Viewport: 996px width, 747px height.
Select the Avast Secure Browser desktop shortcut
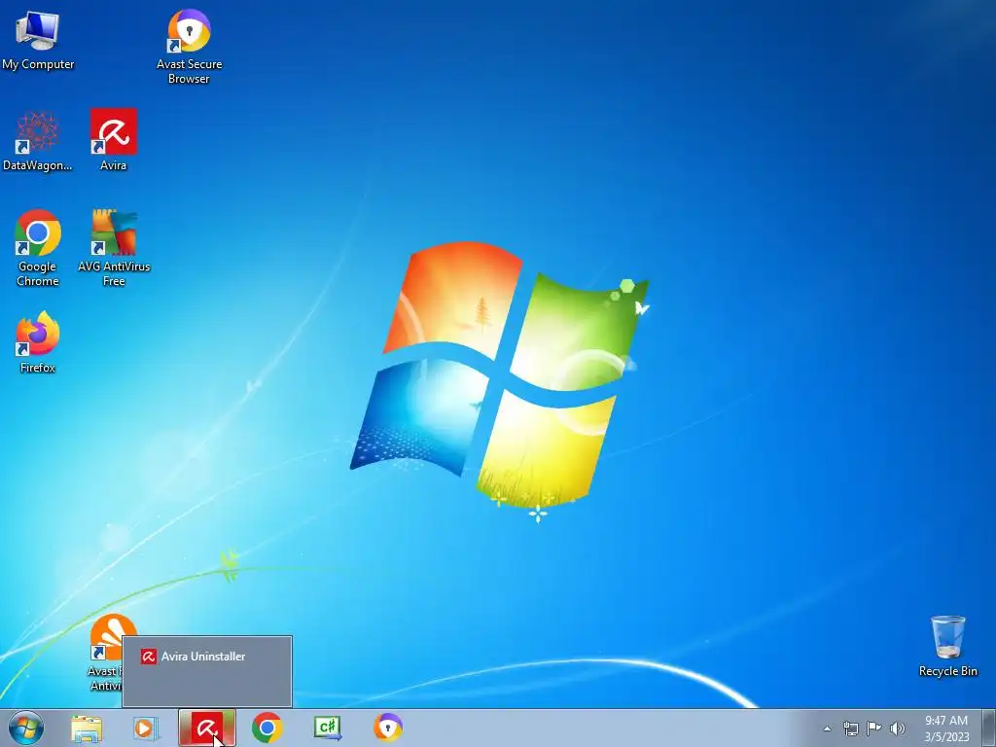coord(189,47)
